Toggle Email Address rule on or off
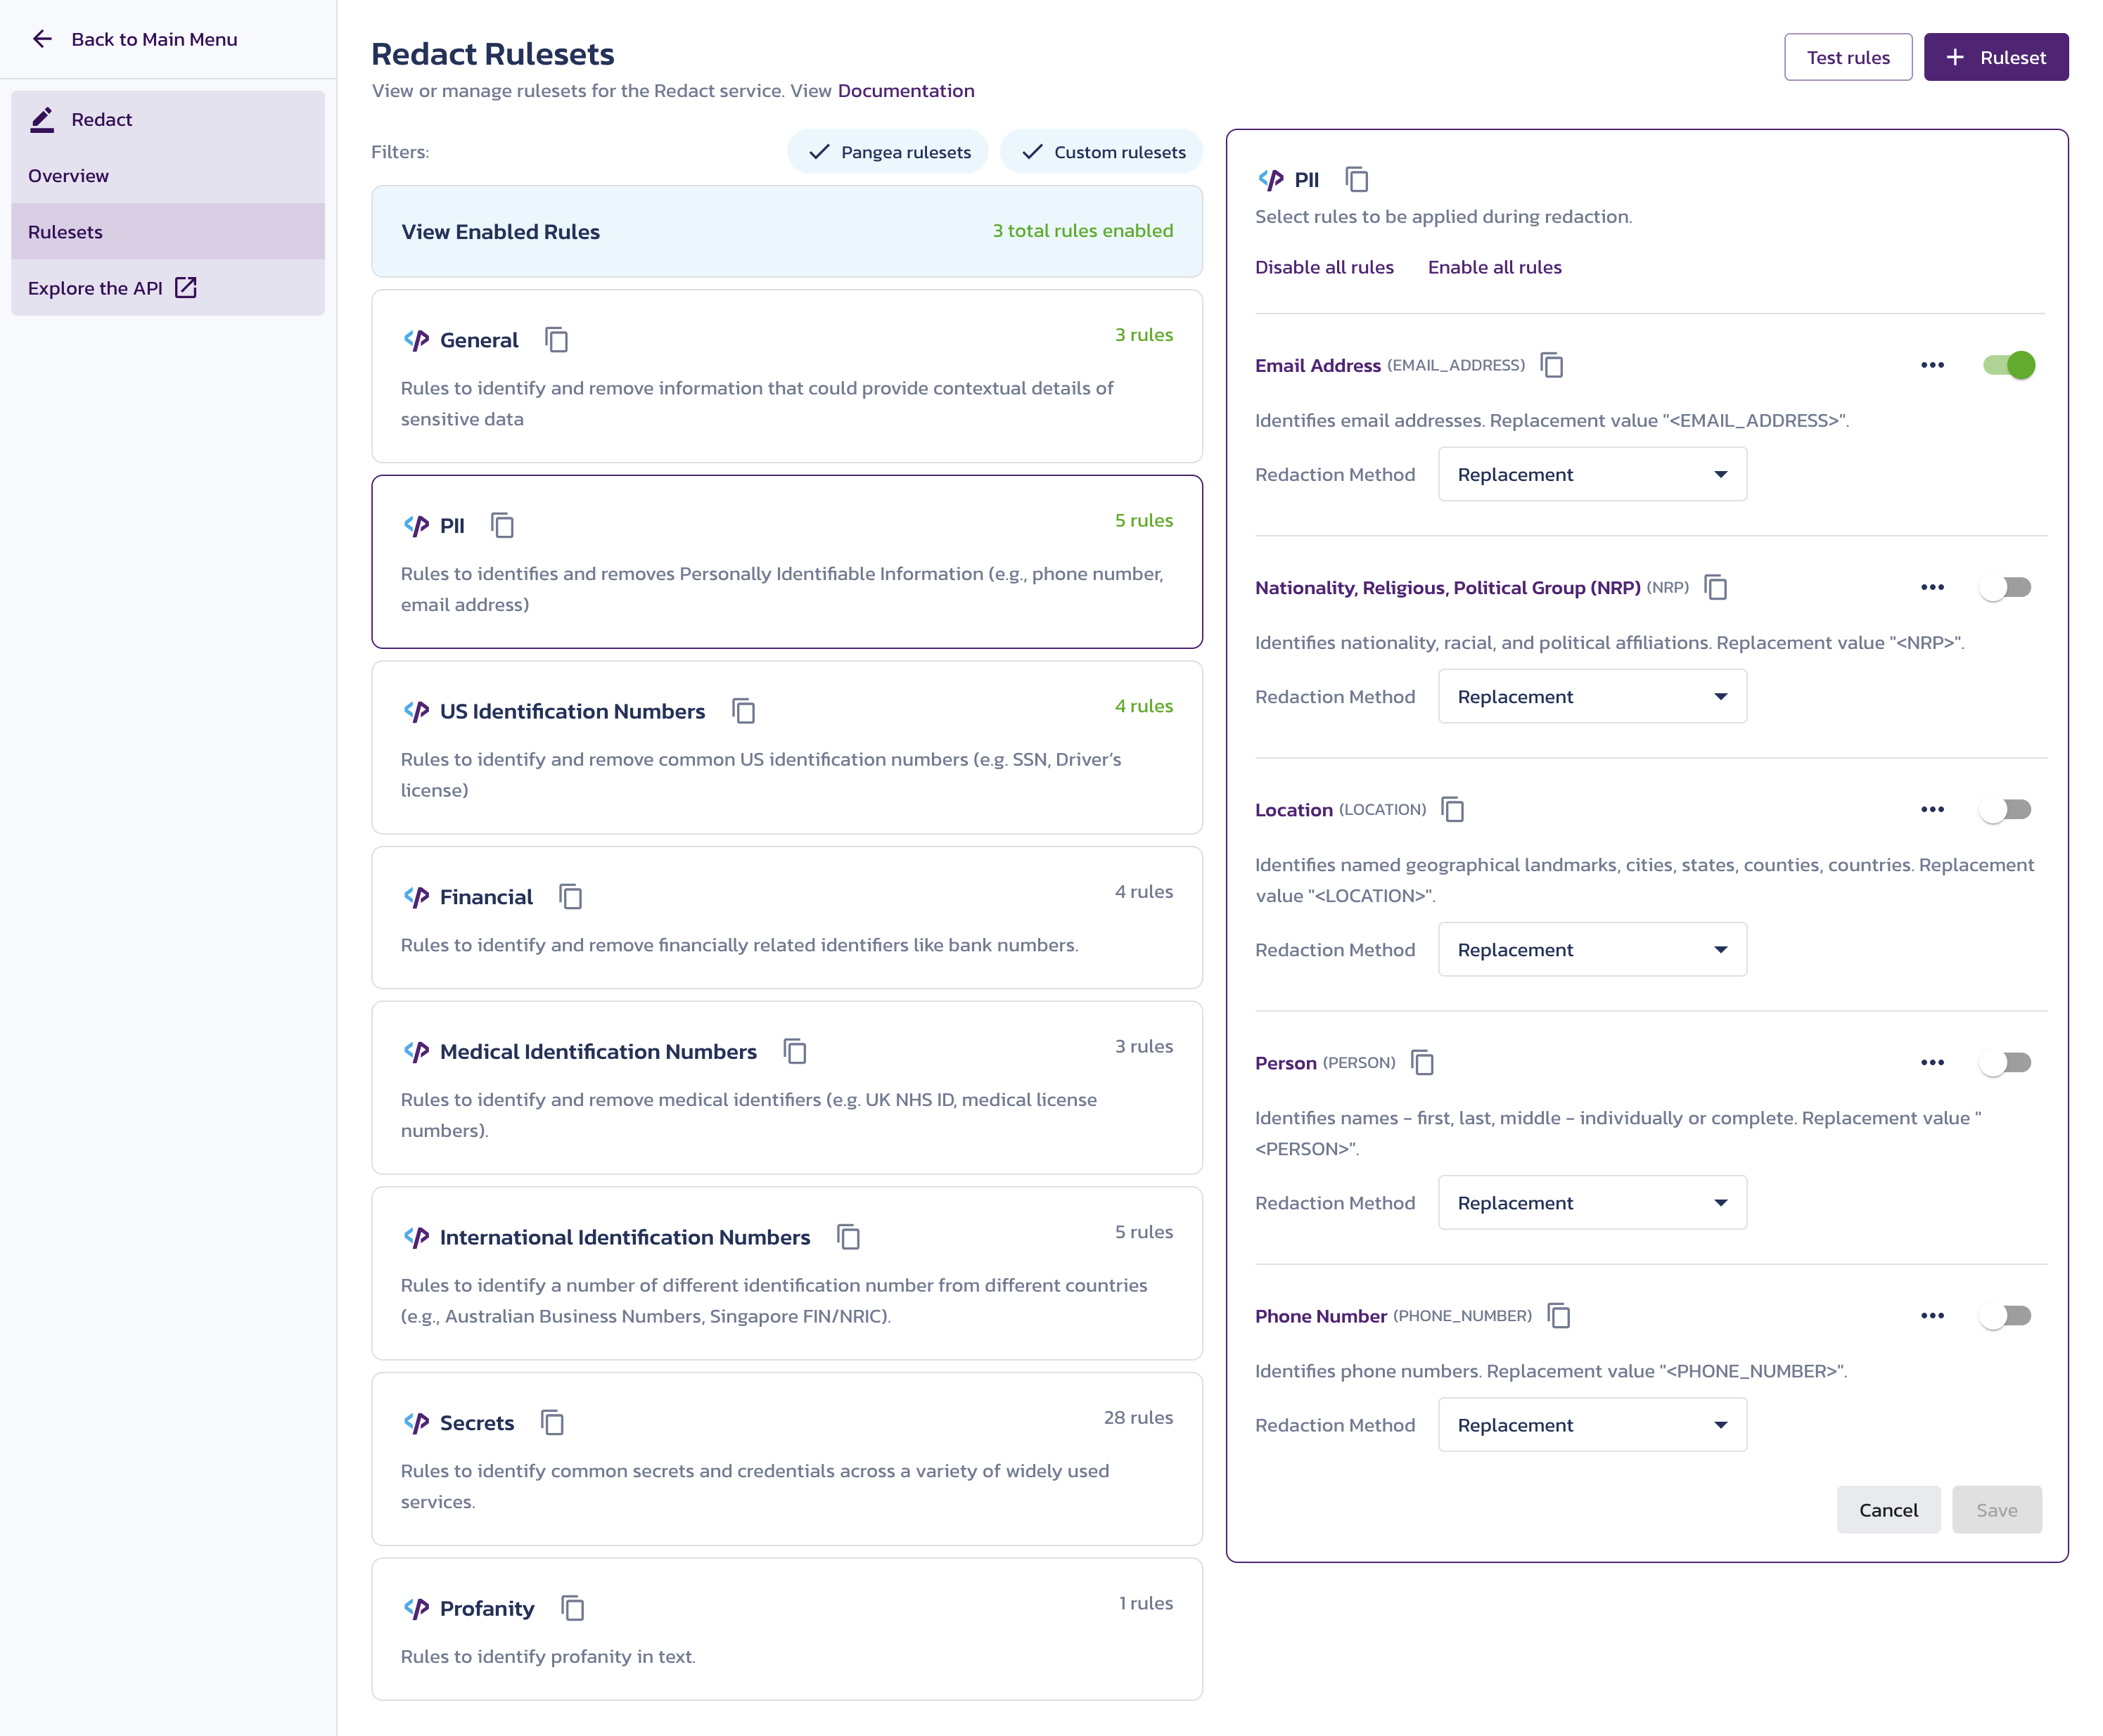 click(x=2007, y=364)
